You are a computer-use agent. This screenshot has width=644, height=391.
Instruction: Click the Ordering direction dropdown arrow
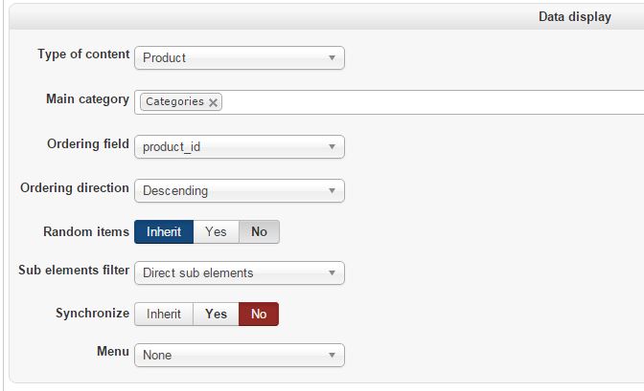point(332,190)
